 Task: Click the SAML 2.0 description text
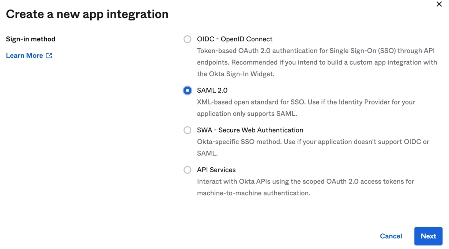pyautogui.click(x=306, y=108)
